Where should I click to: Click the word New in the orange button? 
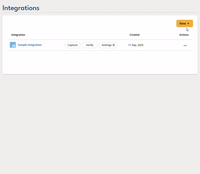(182, 23)
